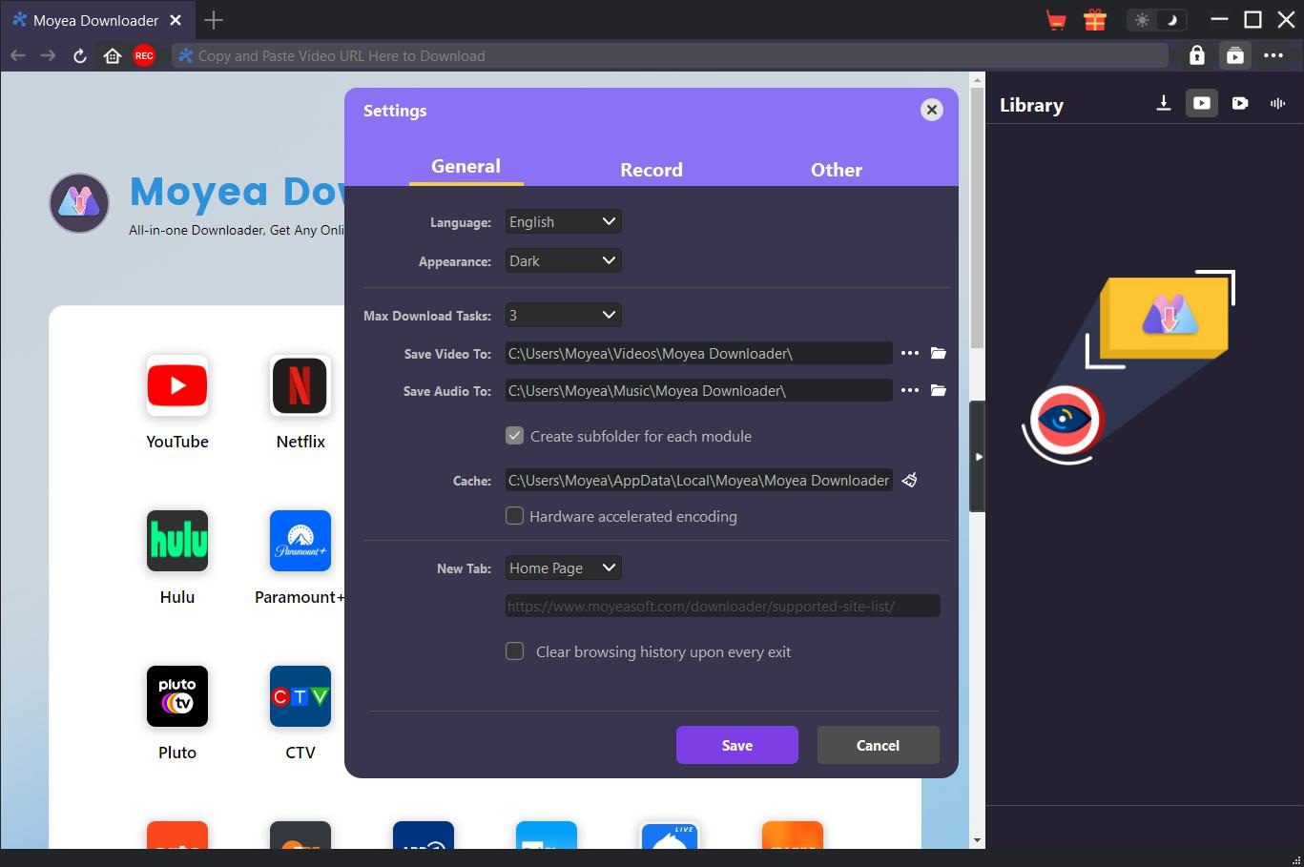Switch to the Other settings tab
1304x867 pixels.
tap(837, 170)
